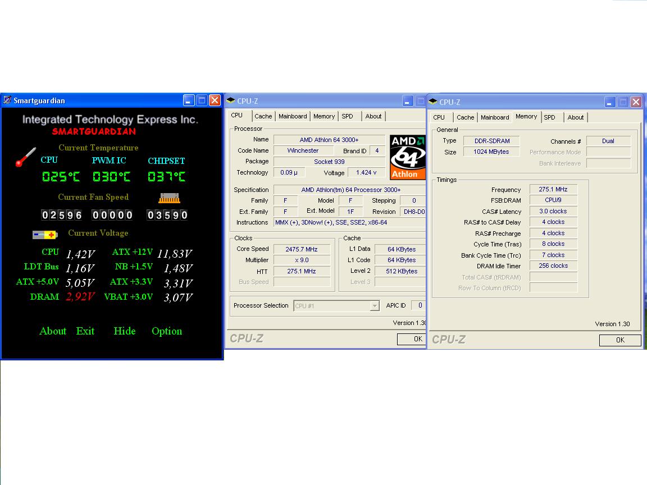
Task: Open About tab in right CPU-Z
Action: pyautogui.click(x=576, y=117)
